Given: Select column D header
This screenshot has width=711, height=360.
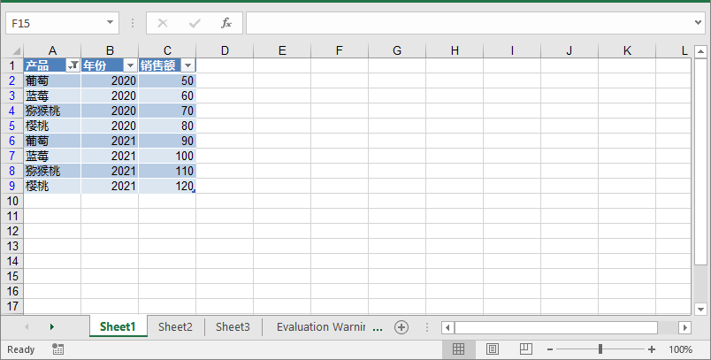Looking at the screenshot, I should pos(225,50).
